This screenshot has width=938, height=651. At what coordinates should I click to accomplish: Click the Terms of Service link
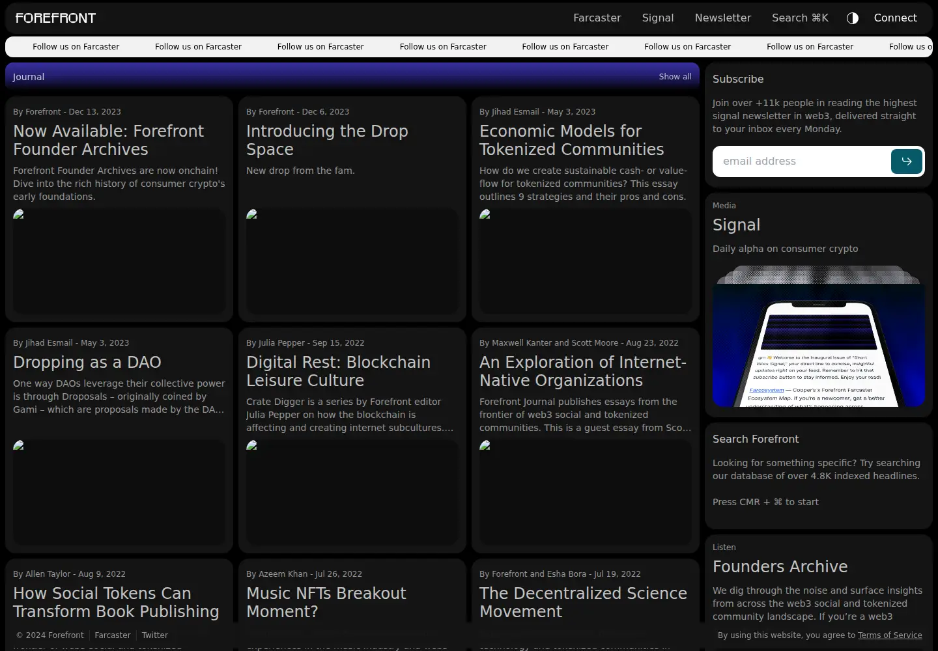click(x=890, y=635)
